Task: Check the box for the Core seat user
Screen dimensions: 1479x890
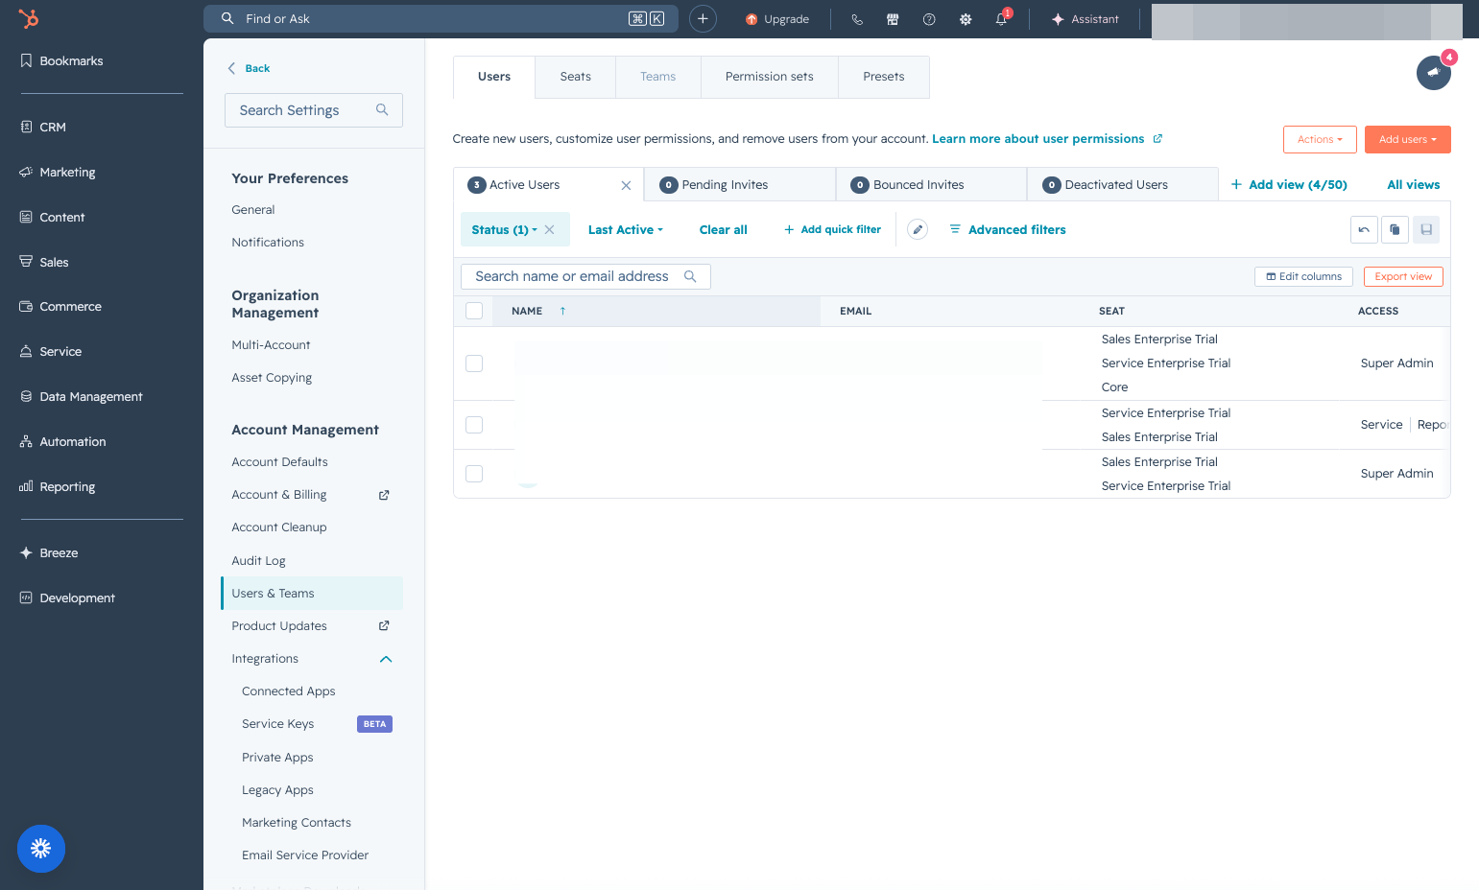Action: click(x=474, y=363)
